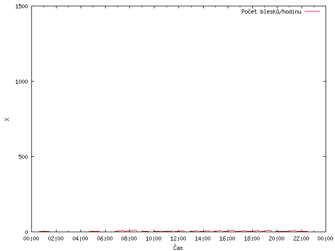Viewport: 335px width, 251px height.
Task: Click the 10:00 time label
Action: click(x=153, y=238)
